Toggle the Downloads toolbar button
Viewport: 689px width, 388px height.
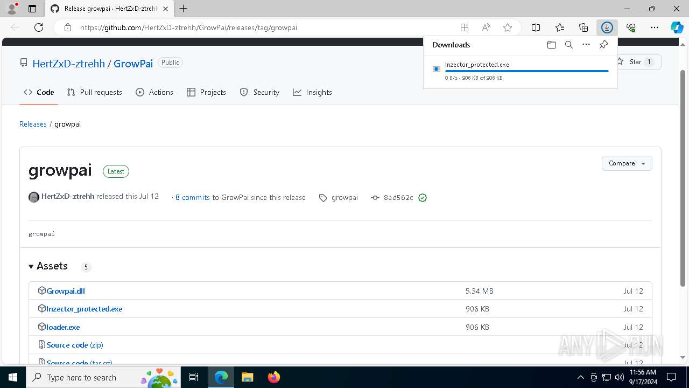tap(607, 27)
